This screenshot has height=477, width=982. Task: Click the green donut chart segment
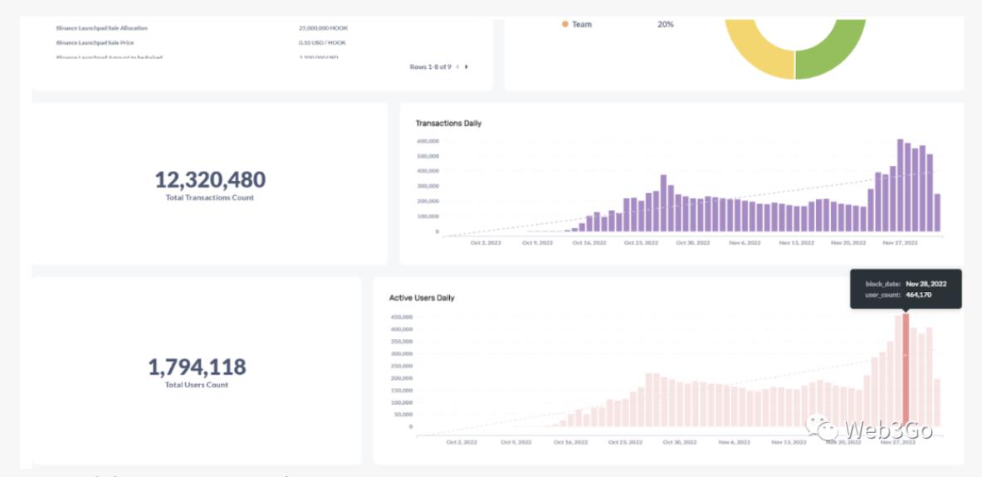coord(832,50)
